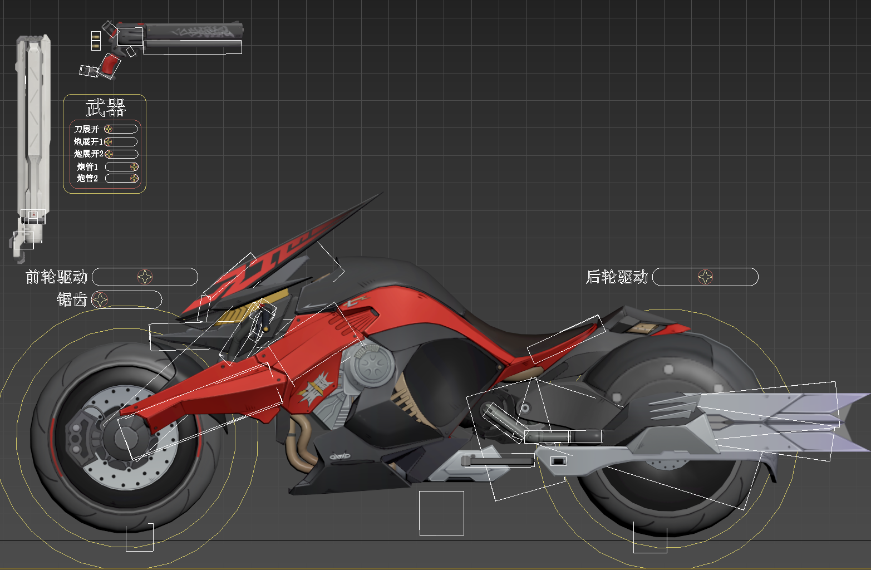
Task: Select the red revolver grip
Action: (110, 65)
